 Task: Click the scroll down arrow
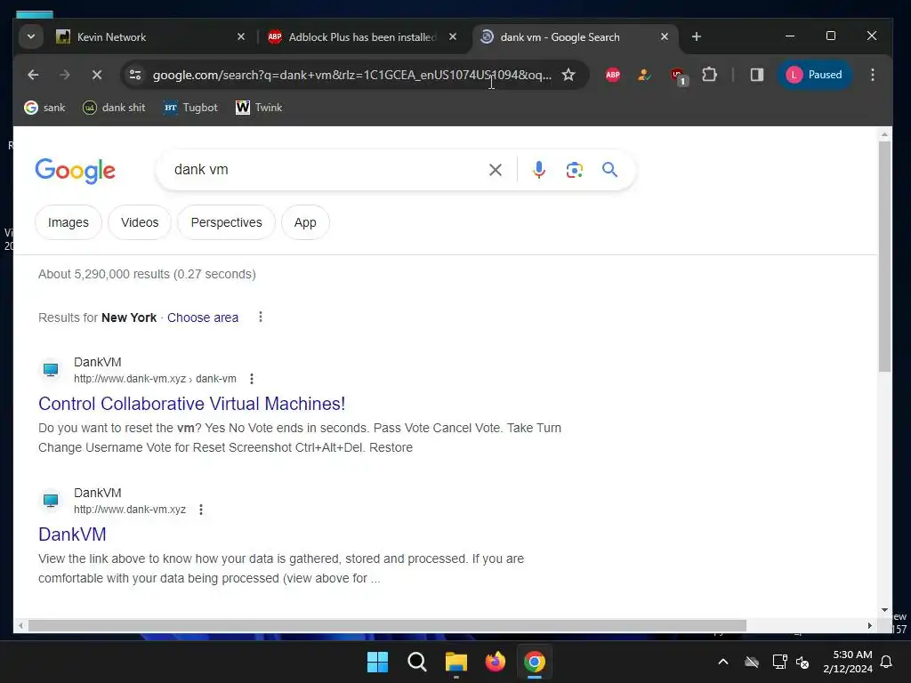coord(884,610)
